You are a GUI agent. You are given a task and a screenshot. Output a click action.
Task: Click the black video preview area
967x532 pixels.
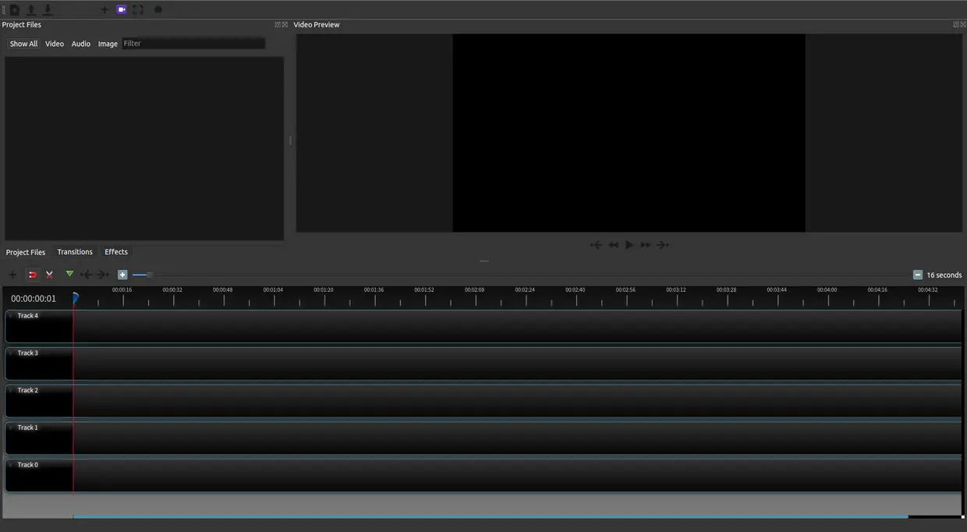[629, 133]
